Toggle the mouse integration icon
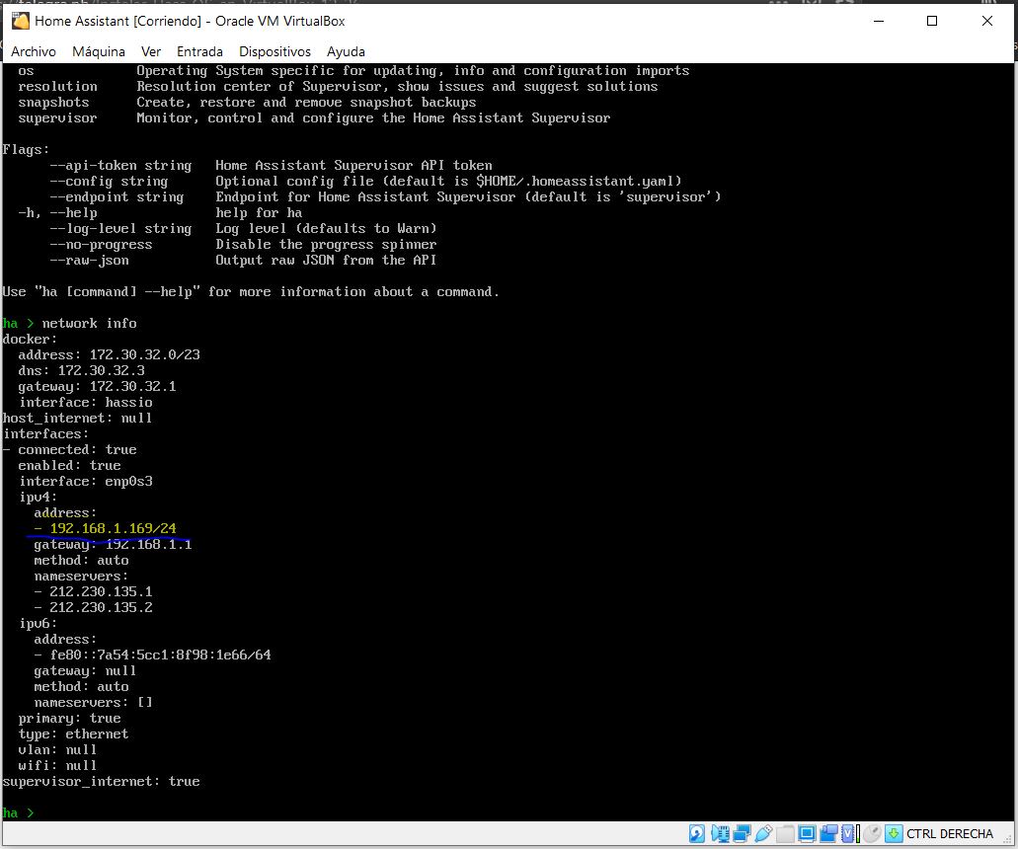 872,834
